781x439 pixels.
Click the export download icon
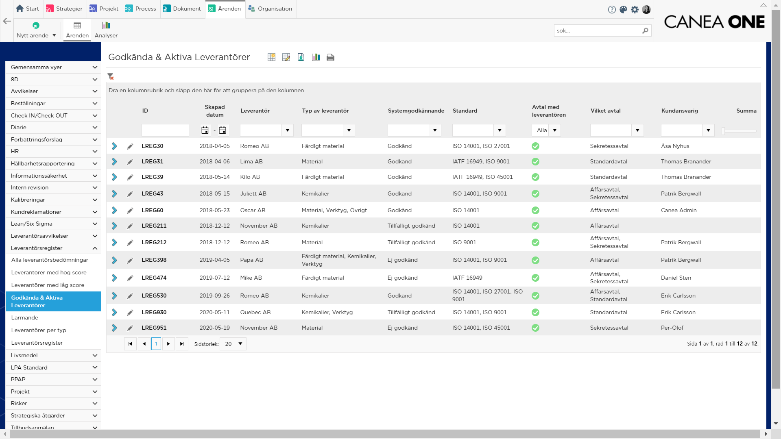click(301, 57)
